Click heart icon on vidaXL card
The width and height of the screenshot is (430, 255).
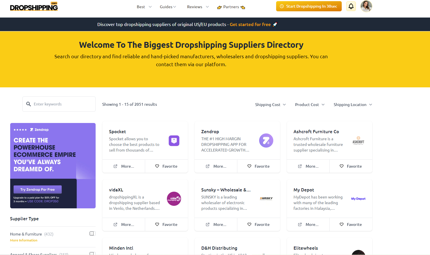click(157, 224)
